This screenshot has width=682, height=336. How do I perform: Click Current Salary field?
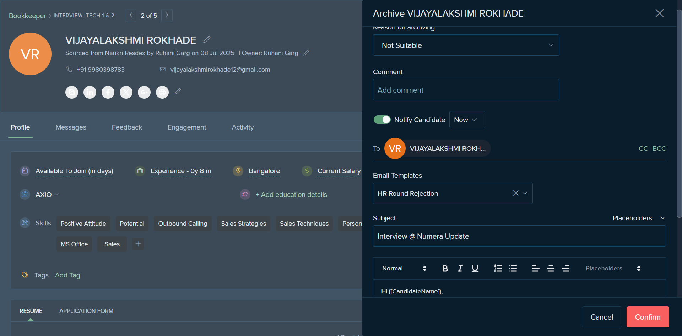[x=339, y=171]
